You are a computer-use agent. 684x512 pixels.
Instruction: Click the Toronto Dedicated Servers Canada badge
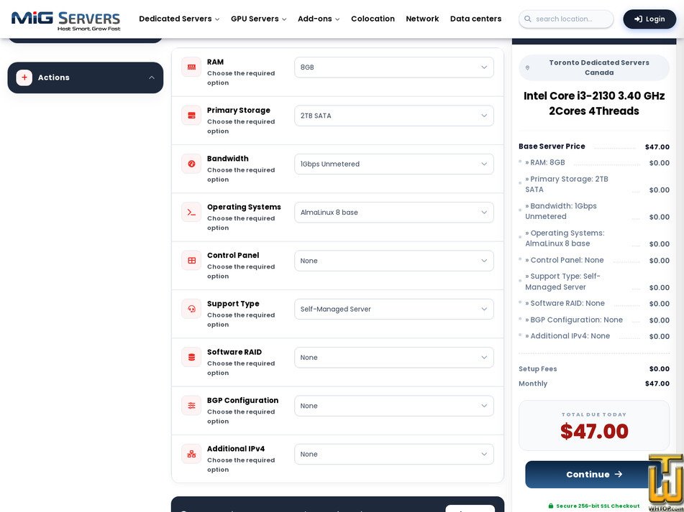coord(593,68)
